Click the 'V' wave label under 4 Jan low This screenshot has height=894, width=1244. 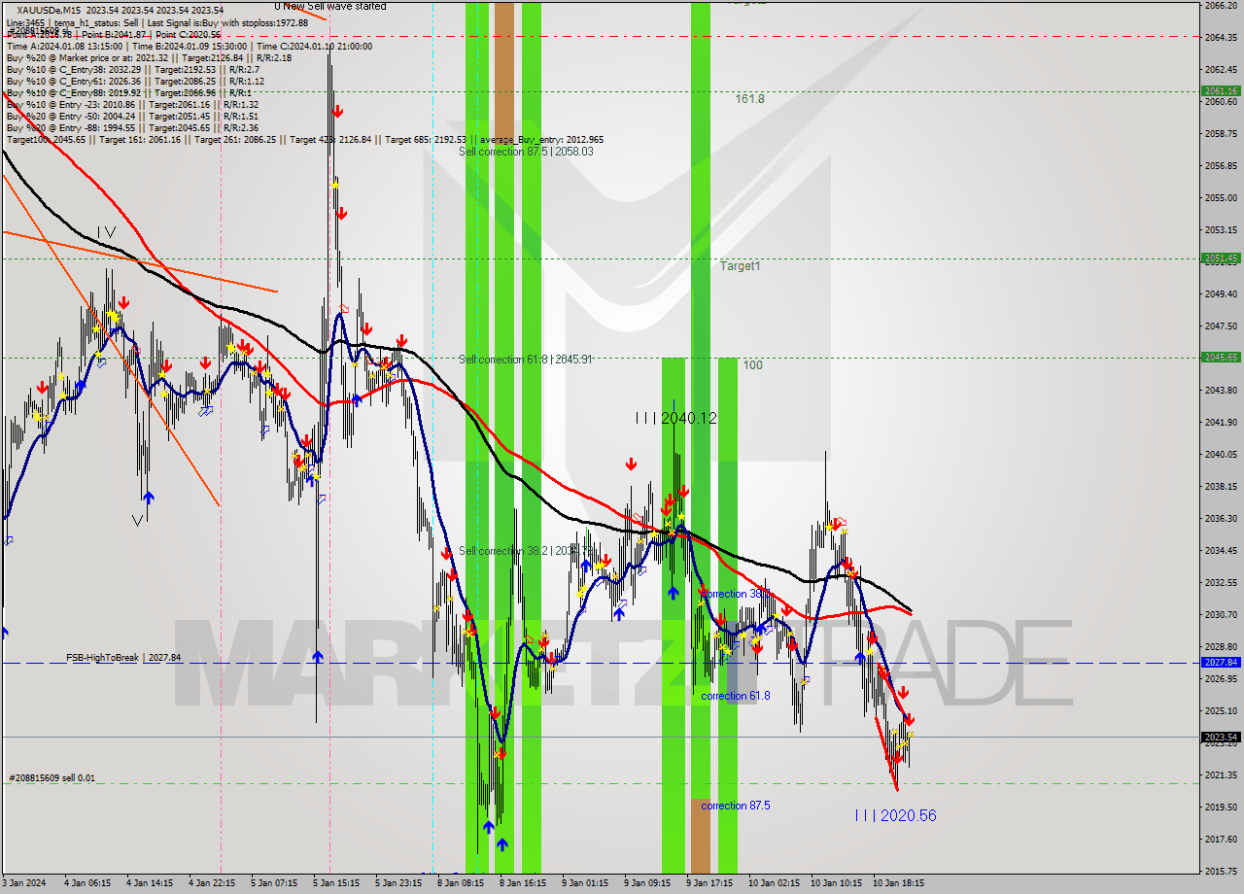[138, 521]
